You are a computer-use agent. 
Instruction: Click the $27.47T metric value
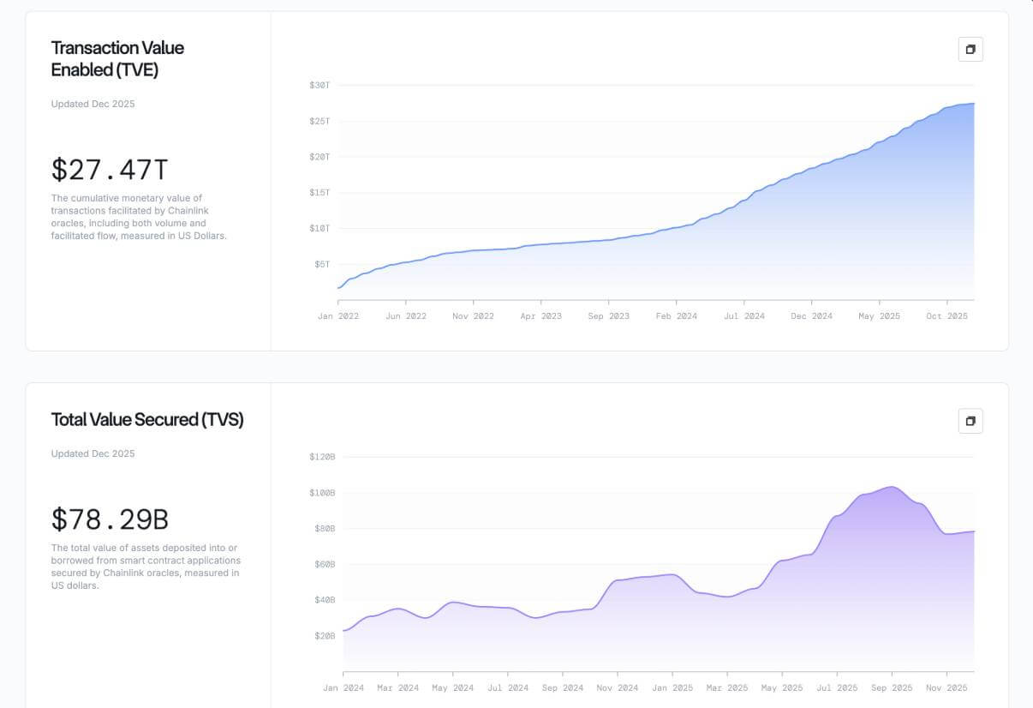pyautogui.click(x=109, y=170)
